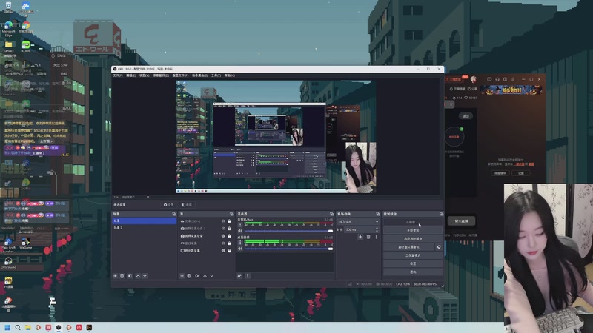Screen dimensions: 593x333
Task: Click the Windows Start button on taskbar
Action: point(7,327)
